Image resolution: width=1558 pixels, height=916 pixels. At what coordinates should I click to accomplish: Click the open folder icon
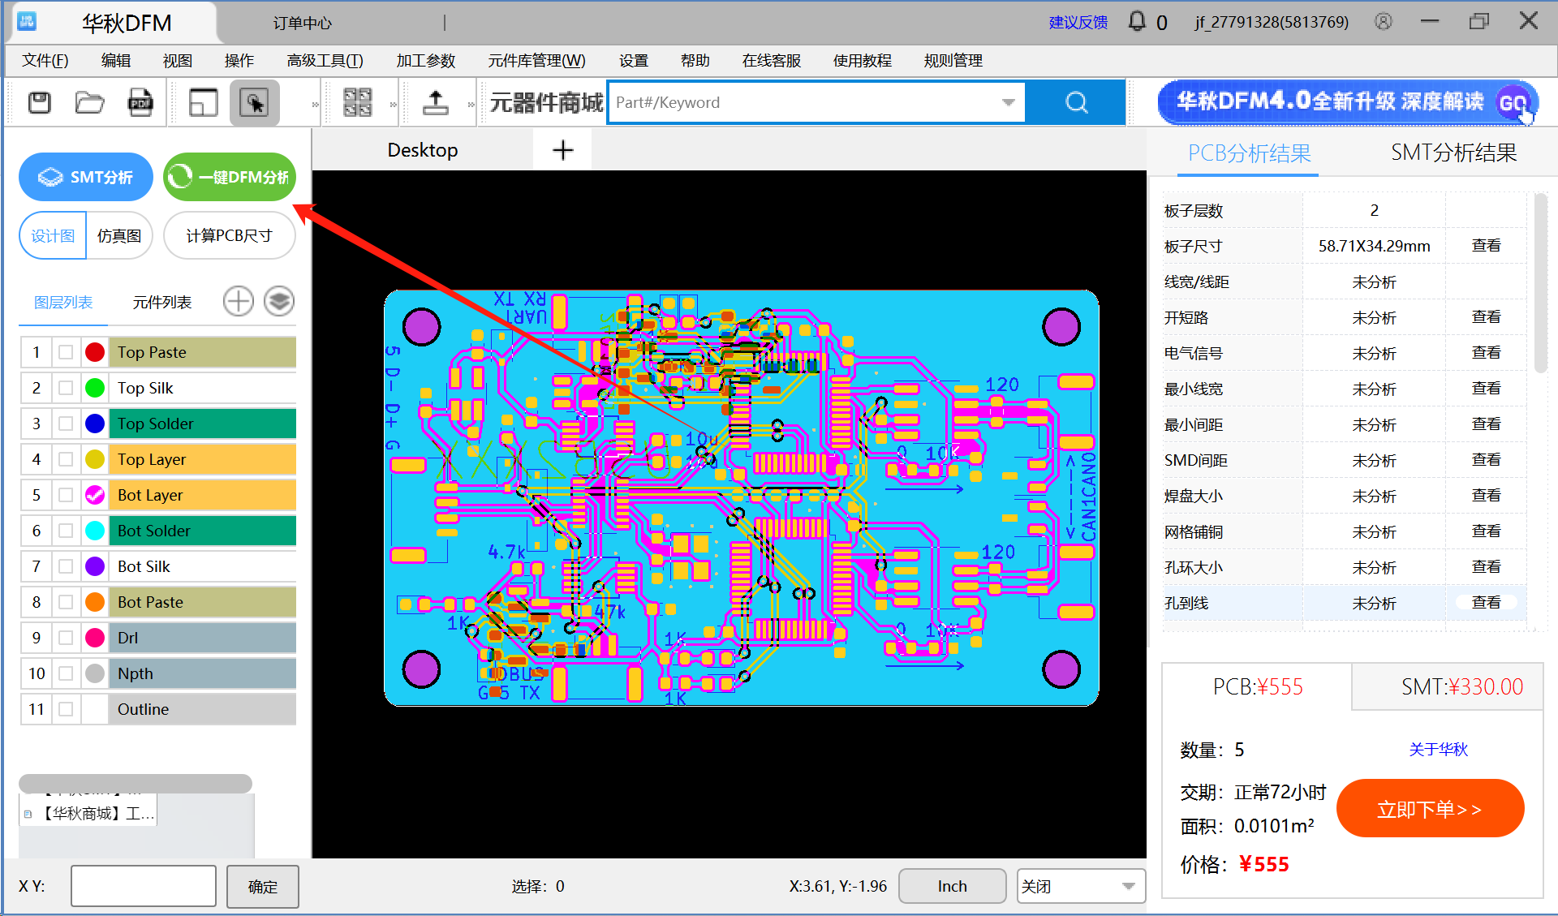[89, 102]
